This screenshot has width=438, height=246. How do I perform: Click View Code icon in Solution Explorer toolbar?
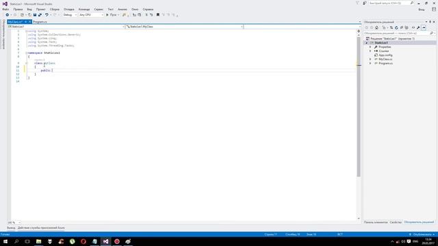click(413, 27)
